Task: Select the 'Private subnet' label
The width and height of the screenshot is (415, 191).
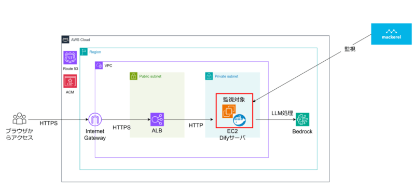Action: (227, 76)
